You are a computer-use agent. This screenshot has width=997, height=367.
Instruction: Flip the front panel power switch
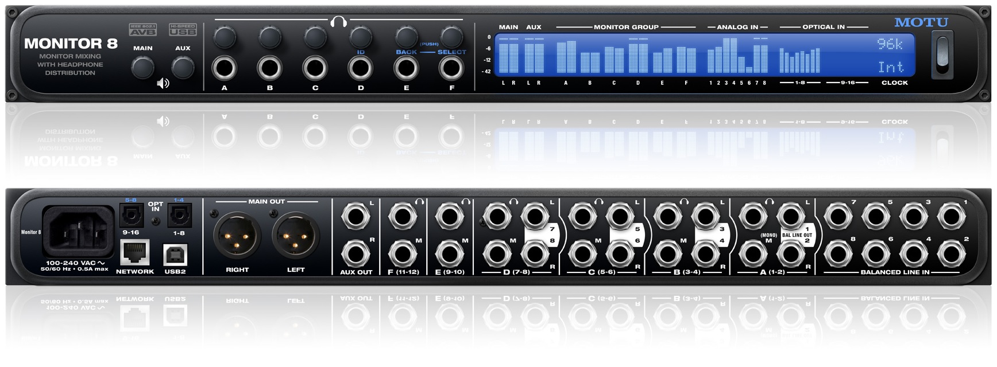(942, 53)
